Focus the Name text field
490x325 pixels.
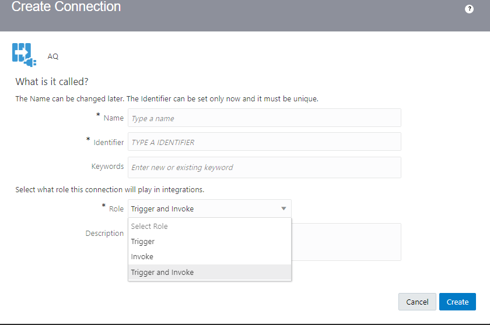click(264, 118)
